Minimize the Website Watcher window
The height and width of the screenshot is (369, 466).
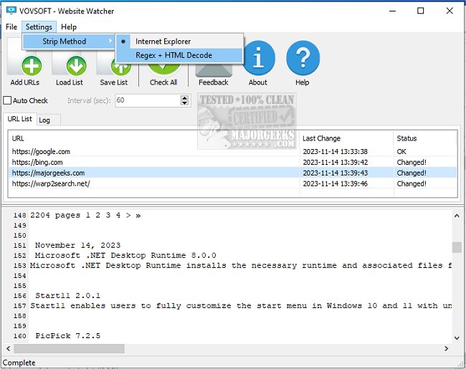[x=392, y=11]
